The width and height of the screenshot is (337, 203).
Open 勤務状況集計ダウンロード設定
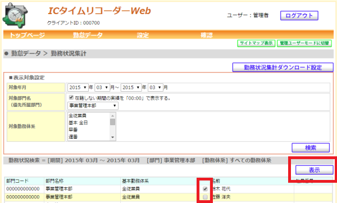click(x=283, y=67)
